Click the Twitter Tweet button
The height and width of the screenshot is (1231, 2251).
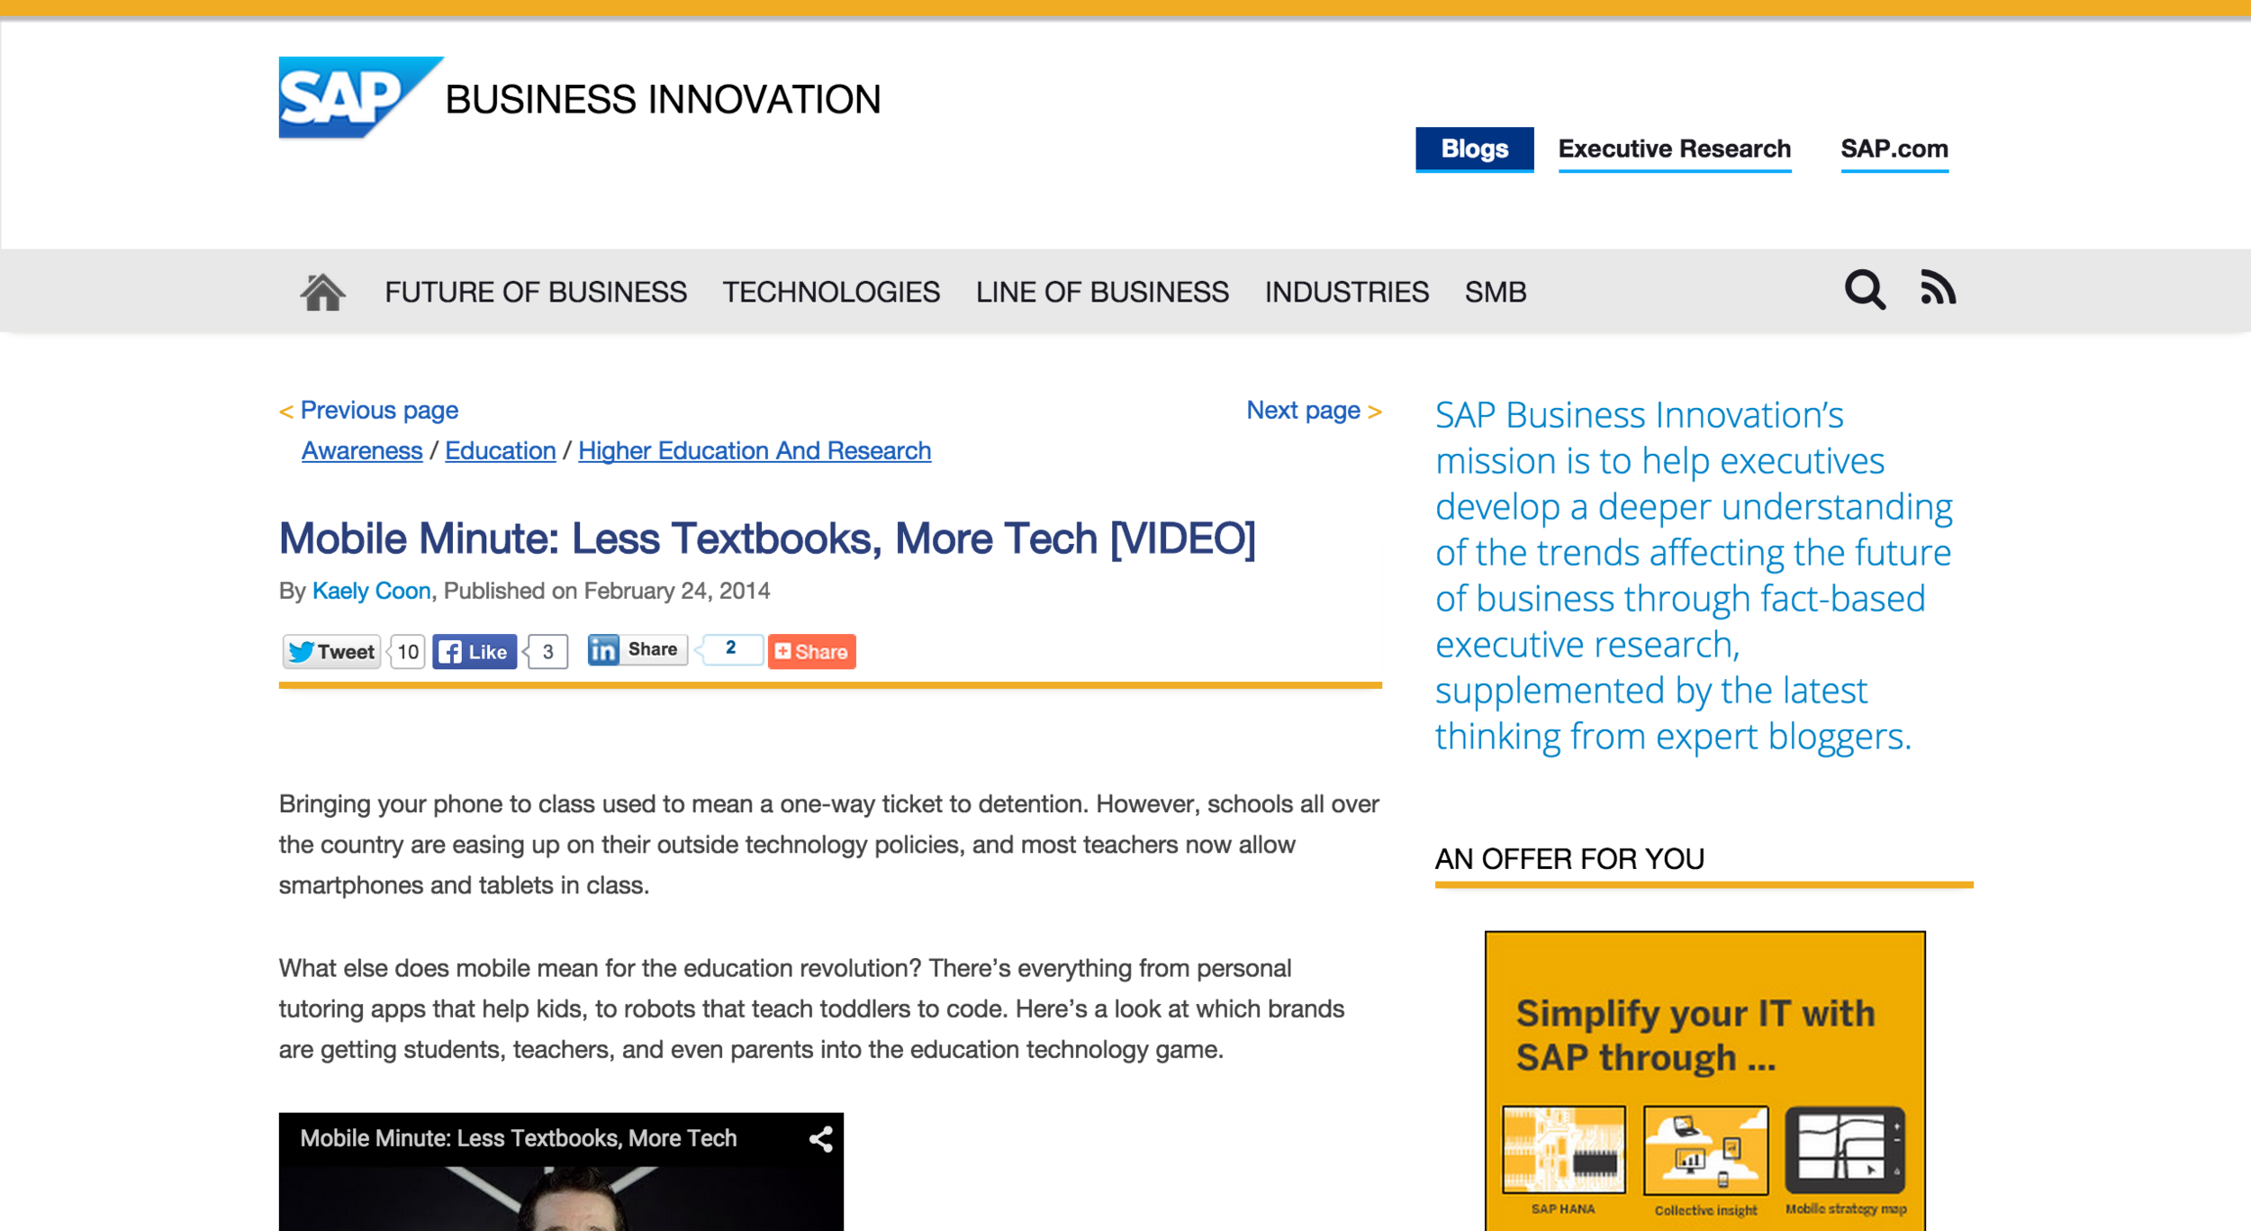(x=331, y=651)
